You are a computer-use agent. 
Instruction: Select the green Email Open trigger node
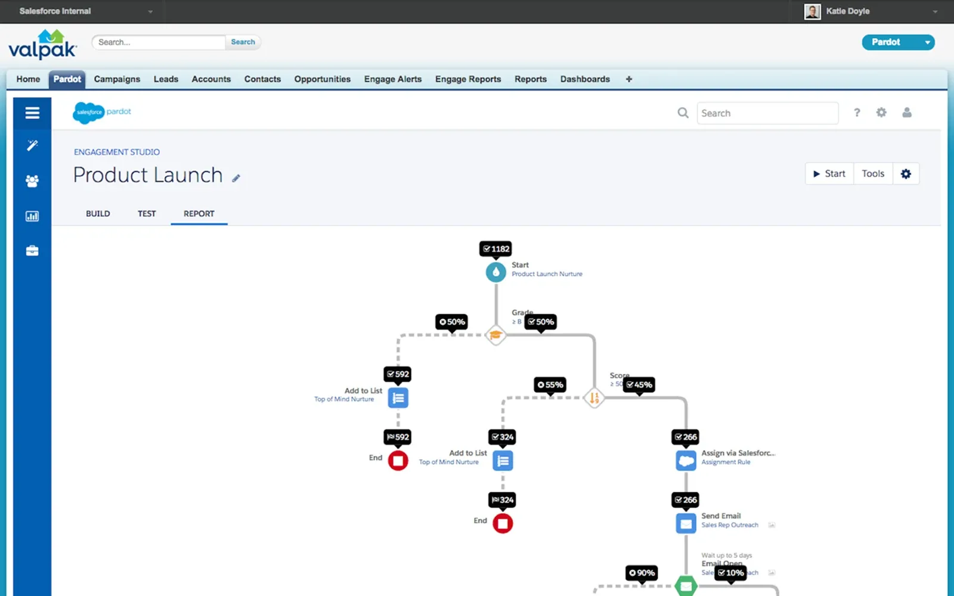[x=686, y=586]
